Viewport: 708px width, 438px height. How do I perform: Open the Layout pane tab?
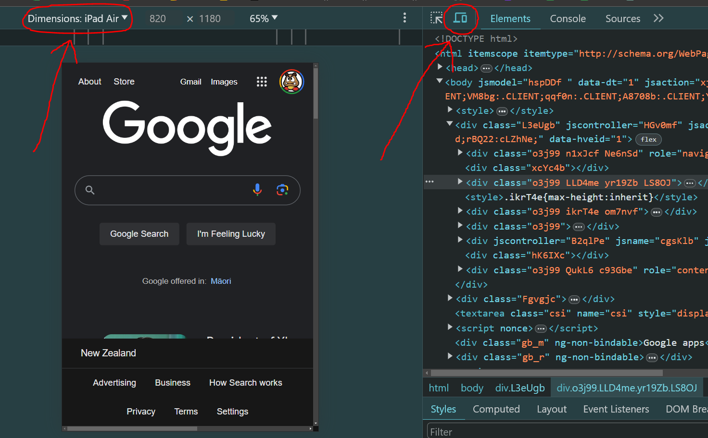(552, 409)
